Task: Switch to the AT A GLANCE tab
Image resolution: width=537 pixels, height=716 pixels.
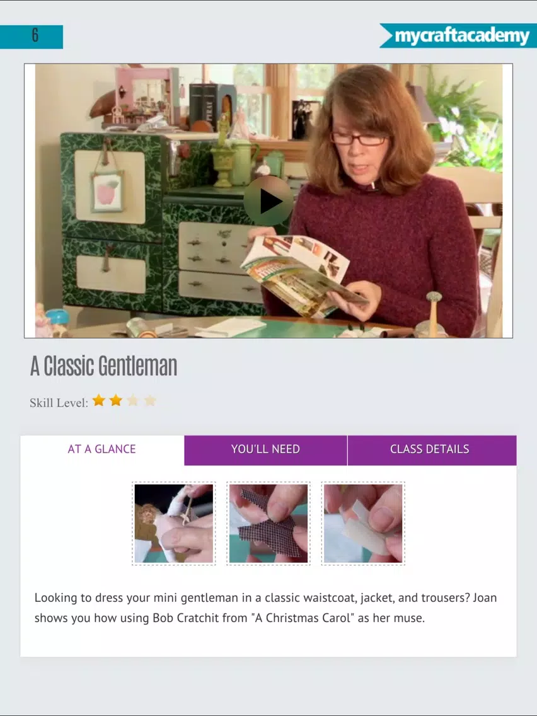Action: pos(102,450)
